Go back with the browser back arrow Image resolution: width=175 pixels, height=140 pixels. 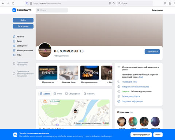(x=3, y=3)
